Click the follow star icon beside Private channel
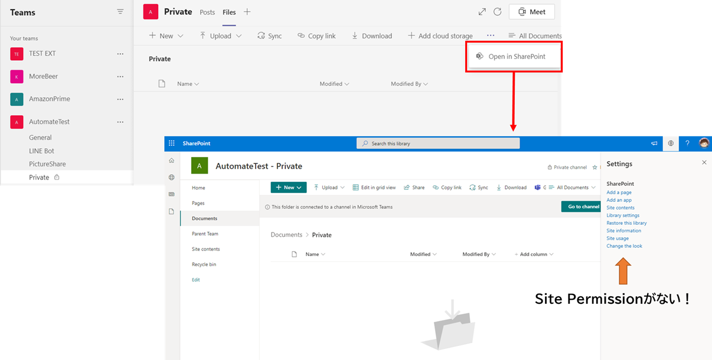 click(595, 168)
